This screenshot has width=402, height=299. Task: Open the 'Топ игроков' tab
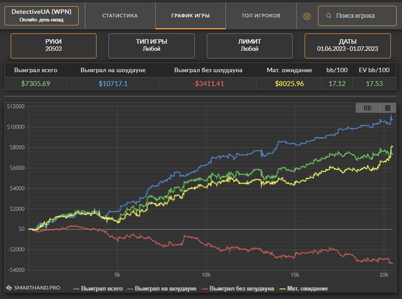coord(261,16)
